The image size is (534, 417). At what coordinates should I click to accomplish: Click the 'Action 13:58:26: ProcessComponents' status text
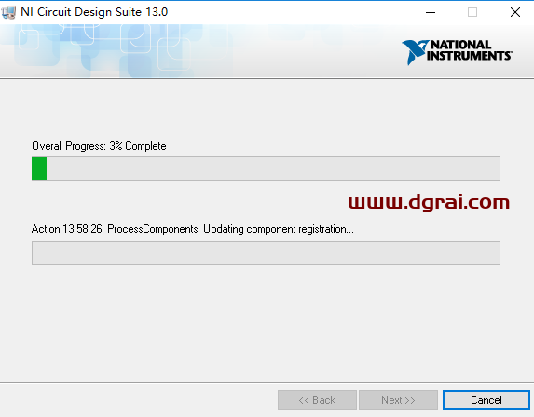coord(193,229)
